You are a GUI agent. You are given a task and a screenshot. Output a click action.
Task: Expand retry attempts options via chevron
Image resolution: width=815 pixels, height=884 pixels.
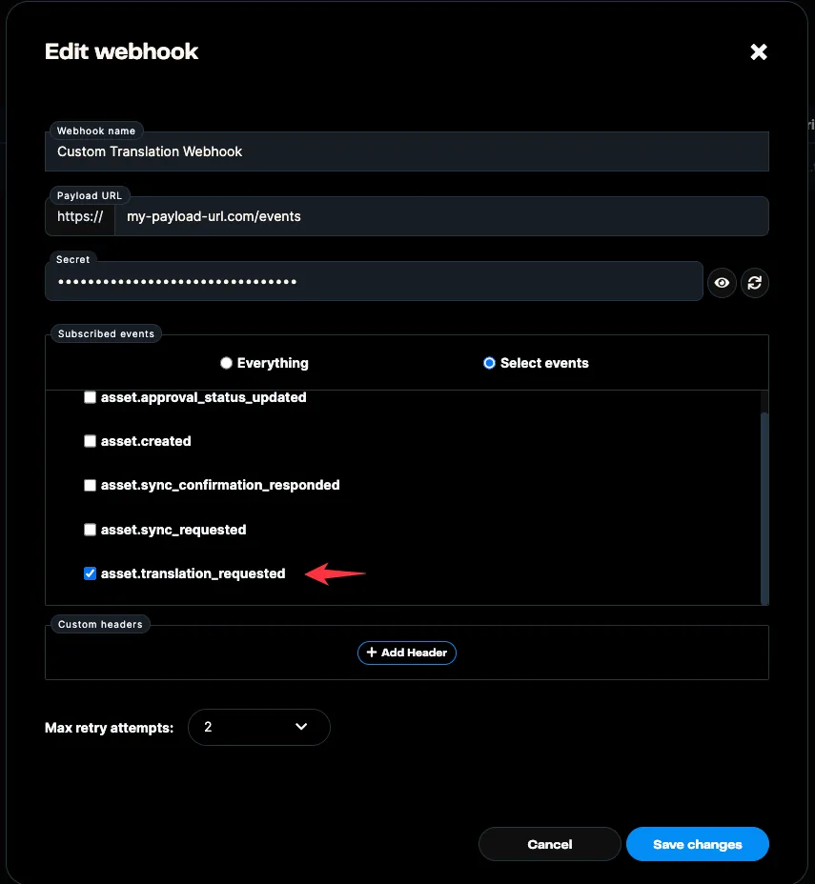(300, 727)
